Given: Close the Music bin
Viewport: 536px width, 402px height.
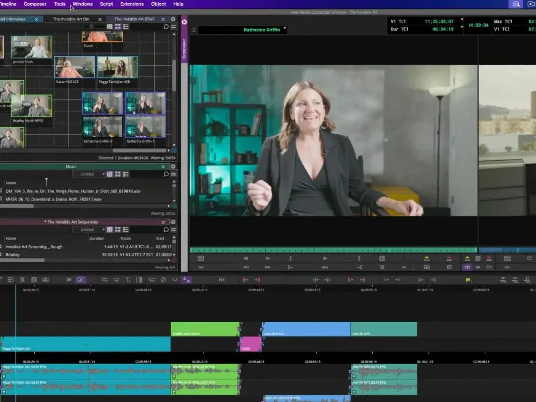Looking at the screenshot, I should coord(163,167).
